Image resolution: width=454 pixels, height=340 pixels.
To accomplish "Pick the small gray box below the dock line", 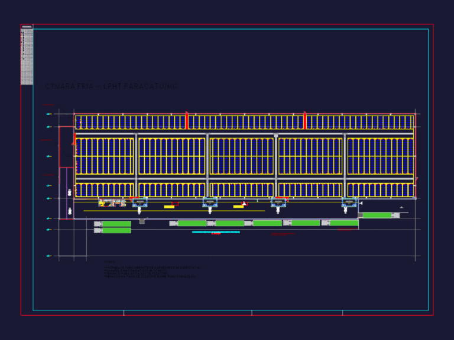I will click(x=142, y=221).
